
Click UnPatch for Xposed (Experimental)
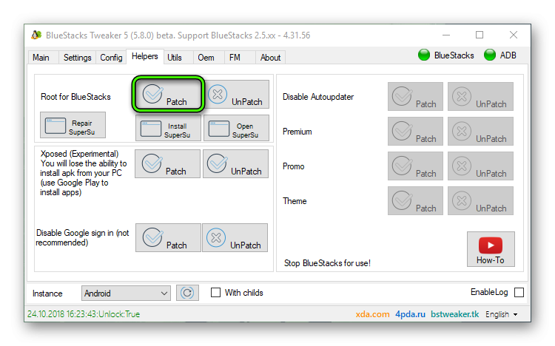(235, 163)
